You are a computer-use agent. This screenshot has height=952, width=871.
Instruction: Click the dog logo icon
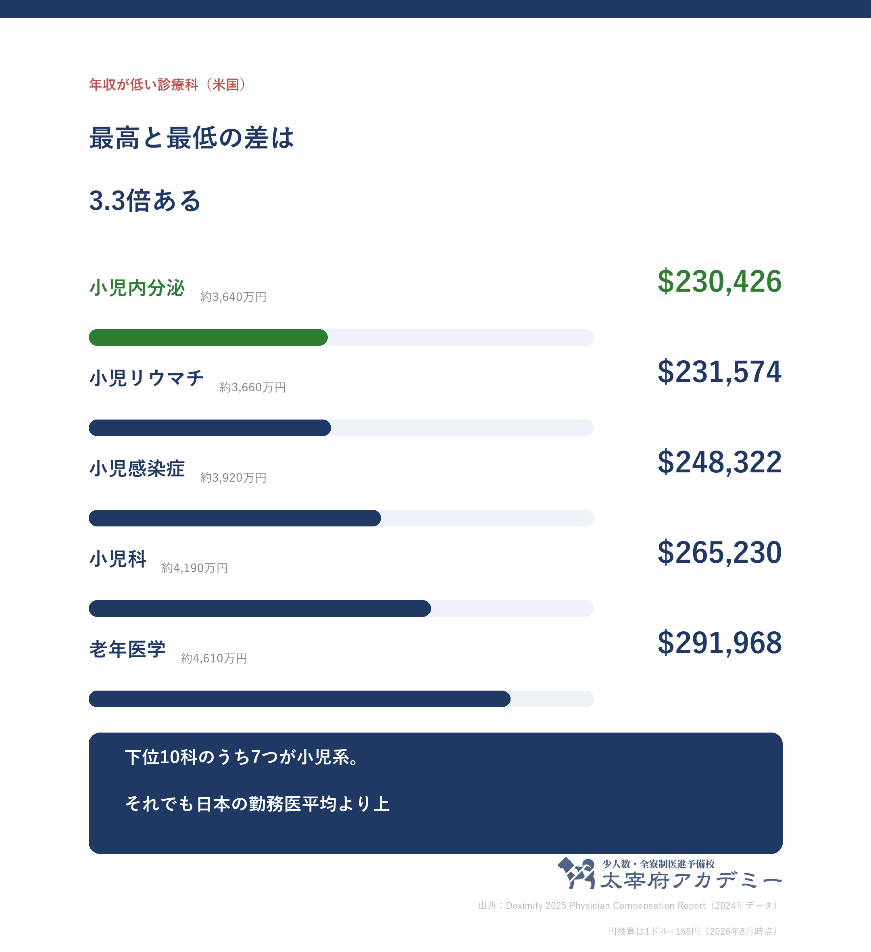(576, 873)
